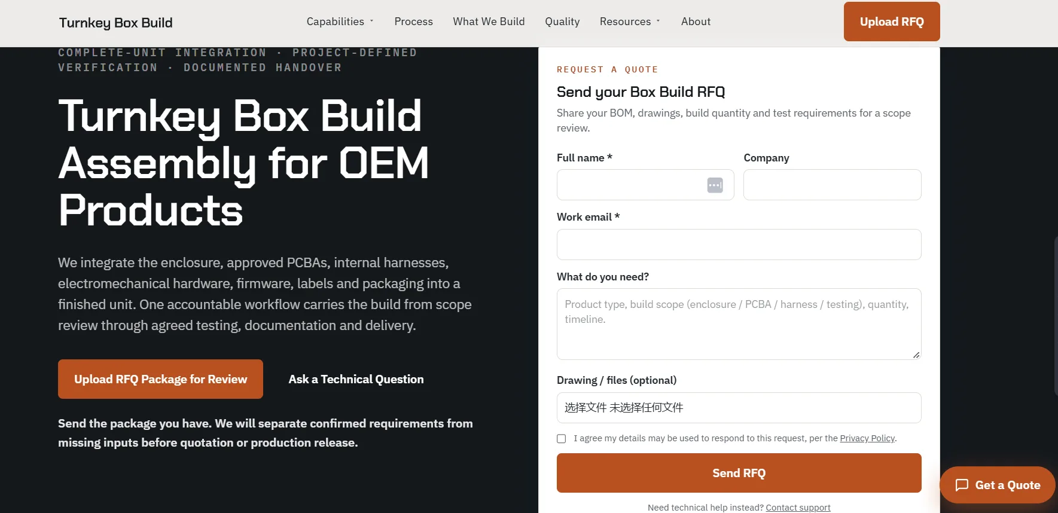Click the autofill icon in Full name field
This screenshot has width=1058, height=513.
point(715,185)
